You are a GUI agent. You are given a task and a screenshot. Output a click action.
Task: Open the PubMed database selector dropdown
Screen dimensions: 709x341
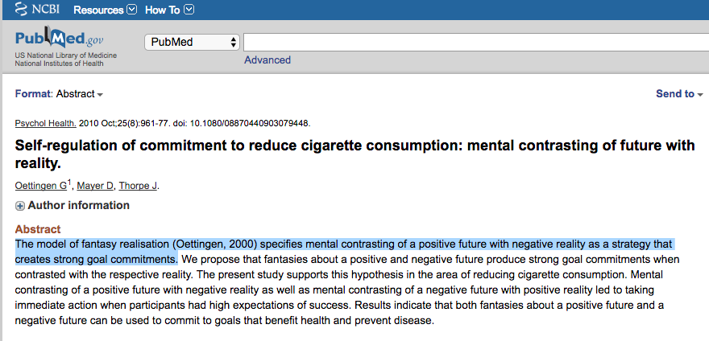(x=193, y=42)
